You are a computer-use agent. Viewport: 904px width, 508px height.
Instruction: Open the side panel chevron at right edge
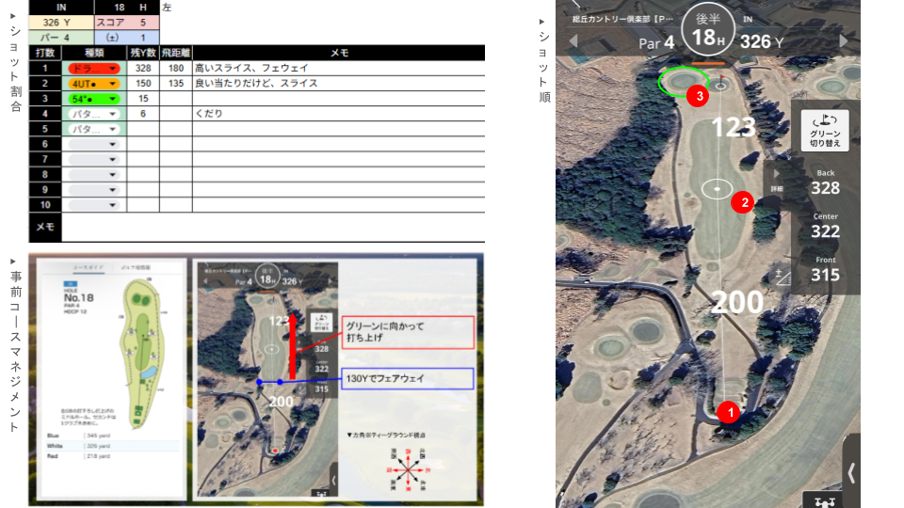tap(851, 472)
